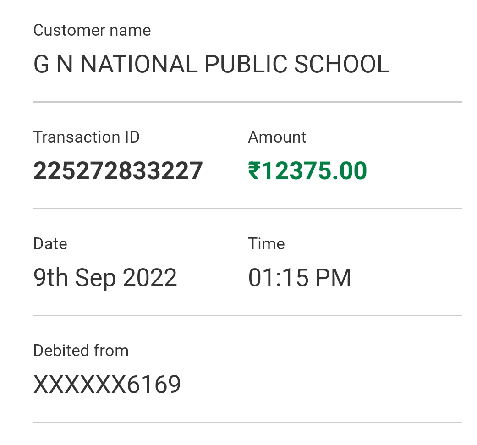Click divider line below transaction ID
Image resolution: width=477 pixels, height=445 pixels.
247,209
